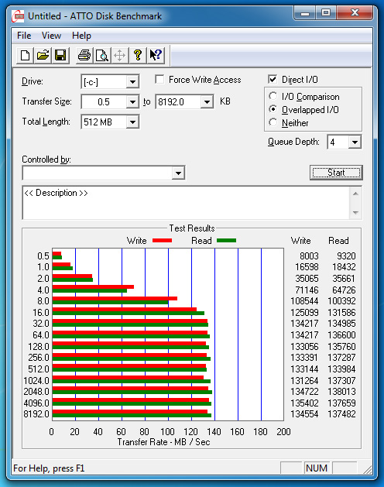Click inside the Description text box
The image size is (384, 487).
[x=187, y=203]
